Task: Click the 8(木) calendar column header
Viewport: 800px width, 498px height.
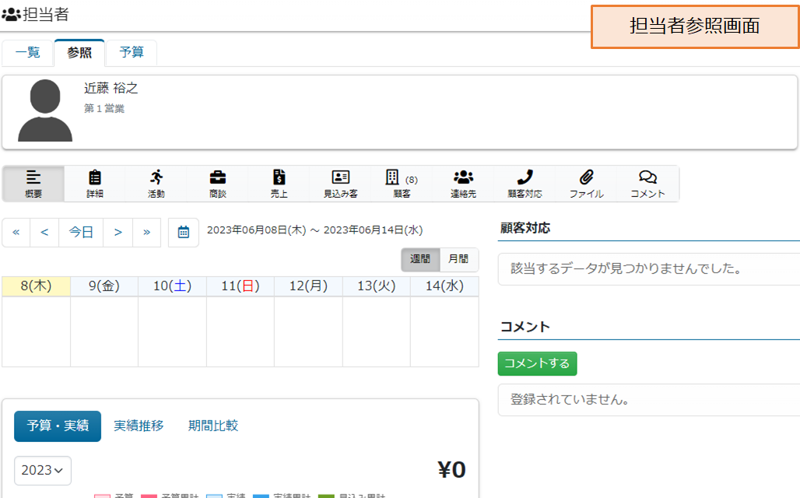Action: tap(37, 286)
